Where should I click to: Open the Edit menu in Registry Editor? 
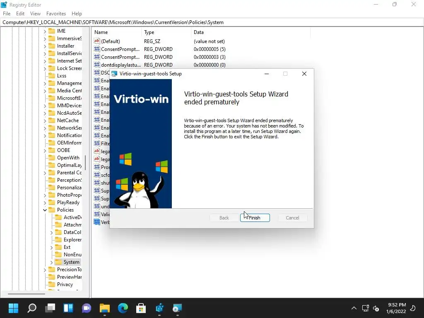[x=20, y=14]
